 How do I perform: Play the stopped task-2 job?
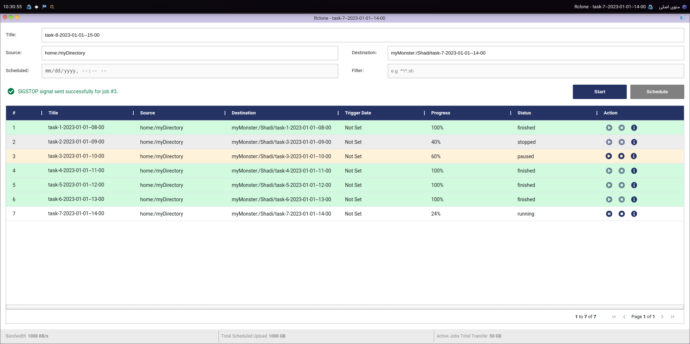pos(609,142)
